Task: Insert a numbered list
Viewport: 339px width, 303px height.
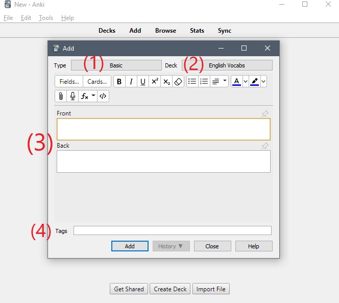Action: [x=204, y=82]
